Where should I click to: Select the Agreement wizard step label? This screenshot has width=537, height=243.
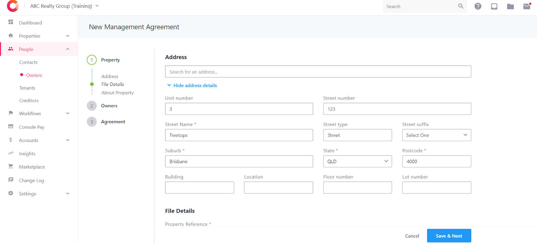[x=113, y=122]
